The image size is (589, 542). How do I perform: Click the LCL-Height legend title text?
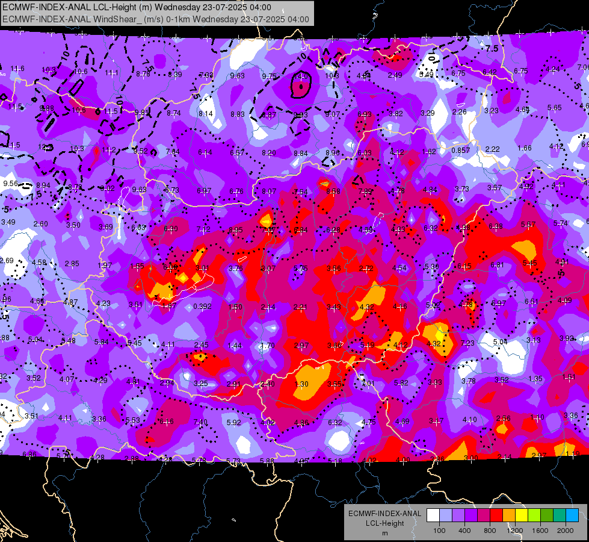coord(385,523)
